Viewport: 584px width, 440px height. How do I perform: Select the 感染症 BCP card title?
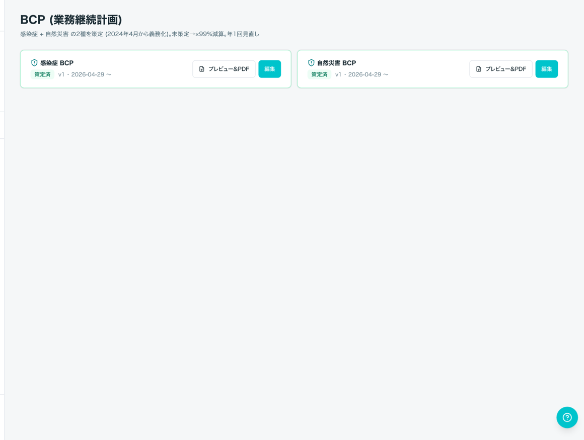click(57, 63)
